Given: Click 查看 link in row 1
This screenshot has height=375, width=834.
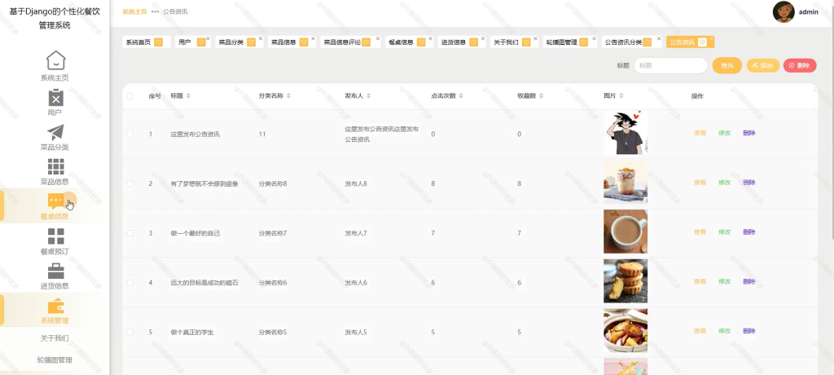Looking at the screenshot, I should [700, 133].
